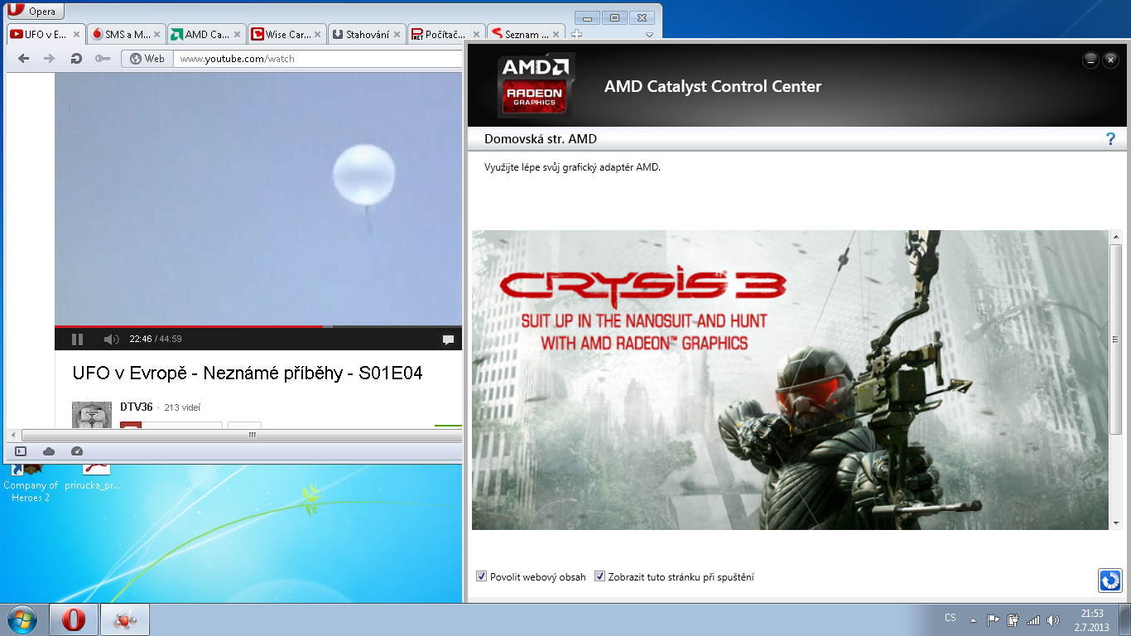The width and height of the screenshot is (1131, 636).
Task: Click the blue refresh button in Catalyst
Action: tap(1109, 581)
